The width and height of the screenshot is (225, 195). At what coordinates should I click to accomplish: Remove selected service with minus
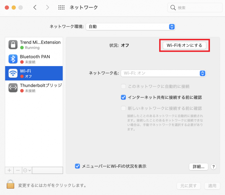click(18, 170)
